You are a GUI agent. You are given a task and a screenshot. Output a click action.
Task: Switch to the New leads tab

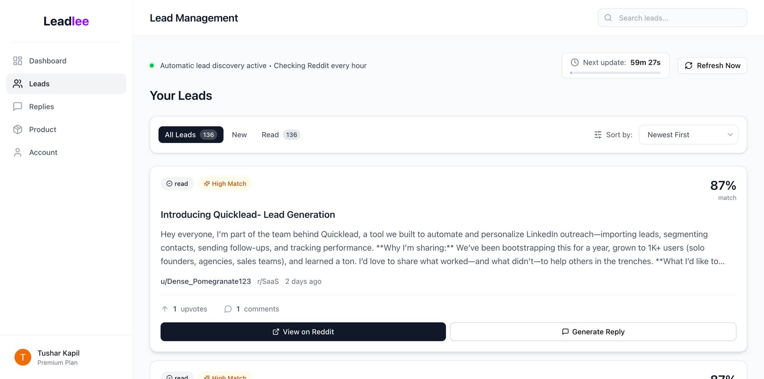(x=239, y=135)
